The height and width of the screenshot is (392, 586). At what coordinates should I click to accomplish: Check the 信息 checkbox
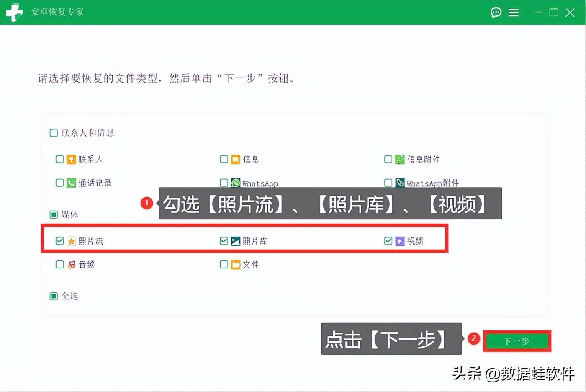(x=224, y=160)
